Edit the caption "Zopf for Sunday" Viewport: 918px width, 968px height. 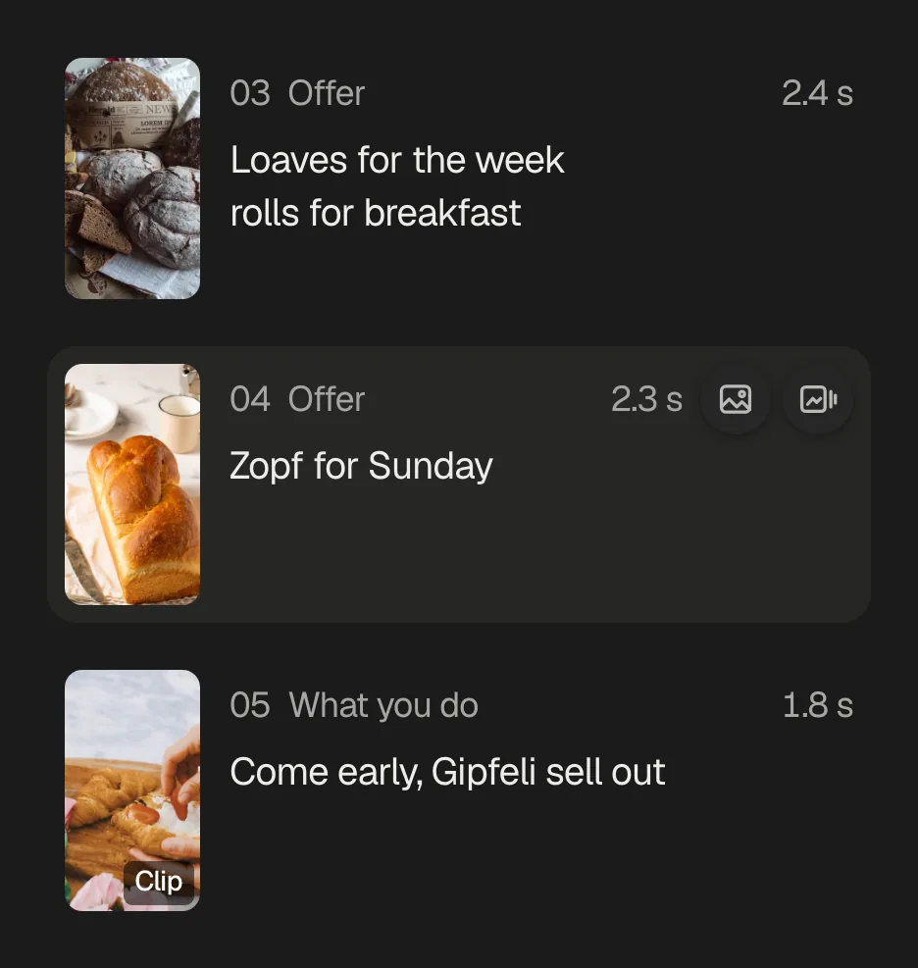coord(361,466)
